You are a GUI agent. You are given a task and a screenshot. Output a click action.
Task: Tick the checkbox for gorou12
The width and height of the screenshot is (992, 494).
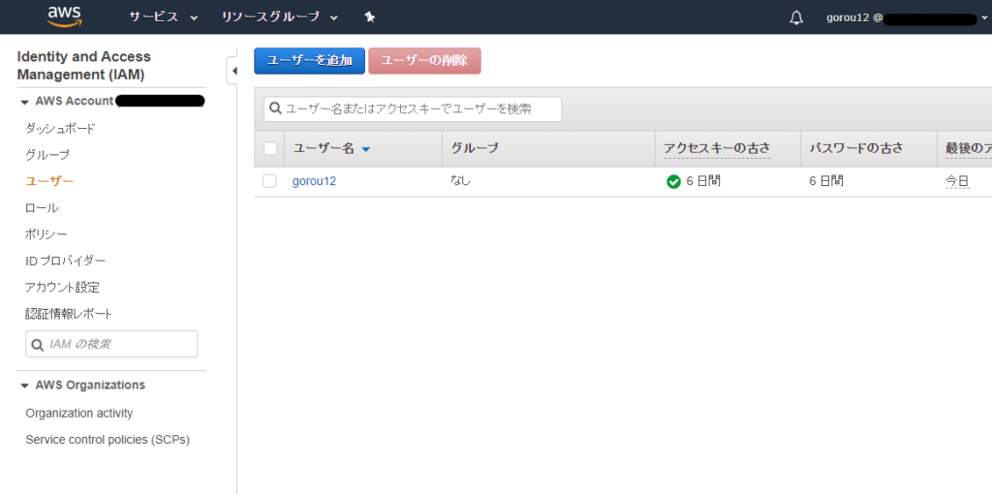click(270, 181)
